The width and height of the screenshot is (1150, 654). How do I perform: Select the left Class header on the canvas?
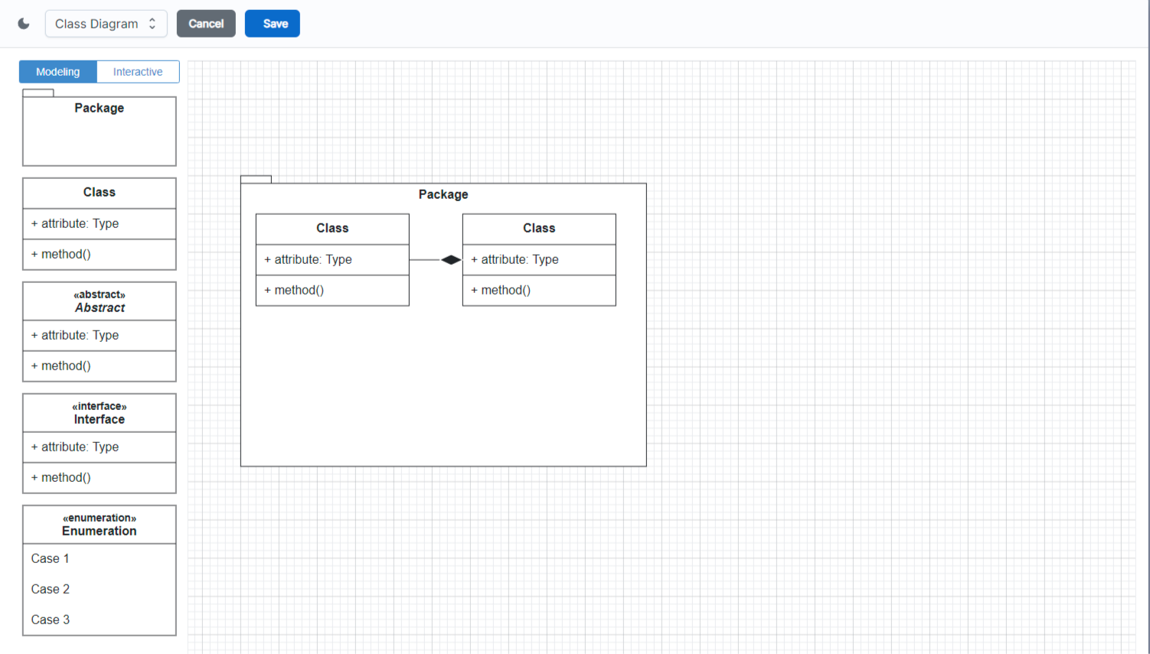[332, 229]
